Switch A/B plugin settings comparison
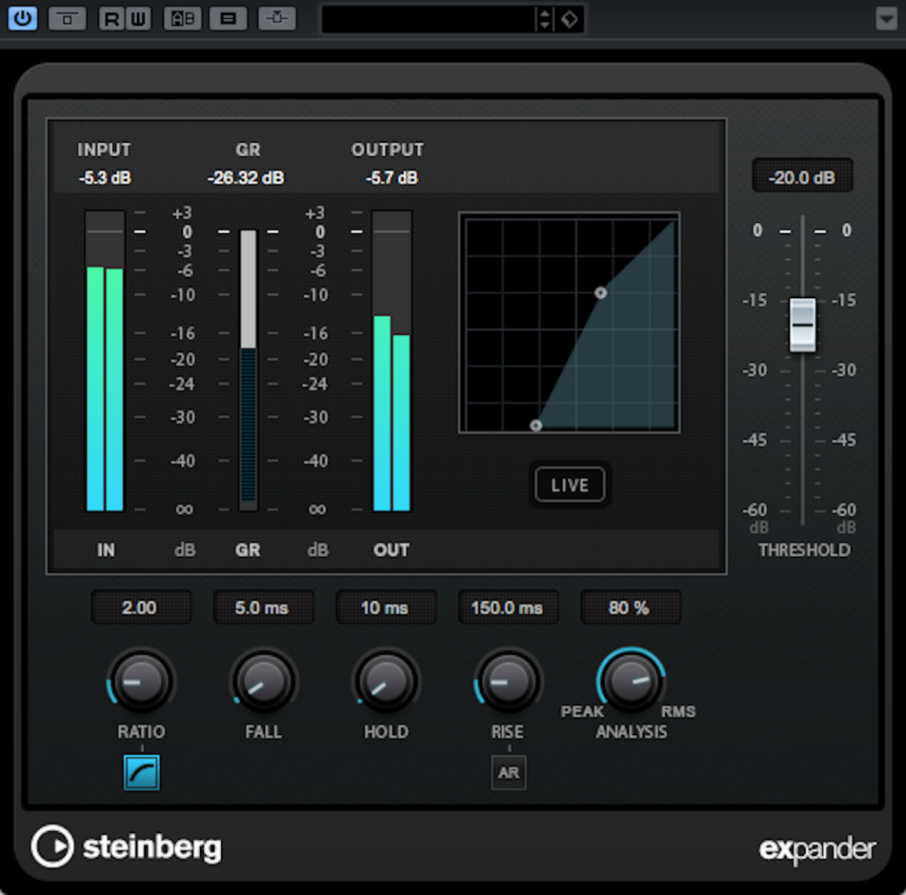Screen dimensions: 906x895 click(182, 19)
